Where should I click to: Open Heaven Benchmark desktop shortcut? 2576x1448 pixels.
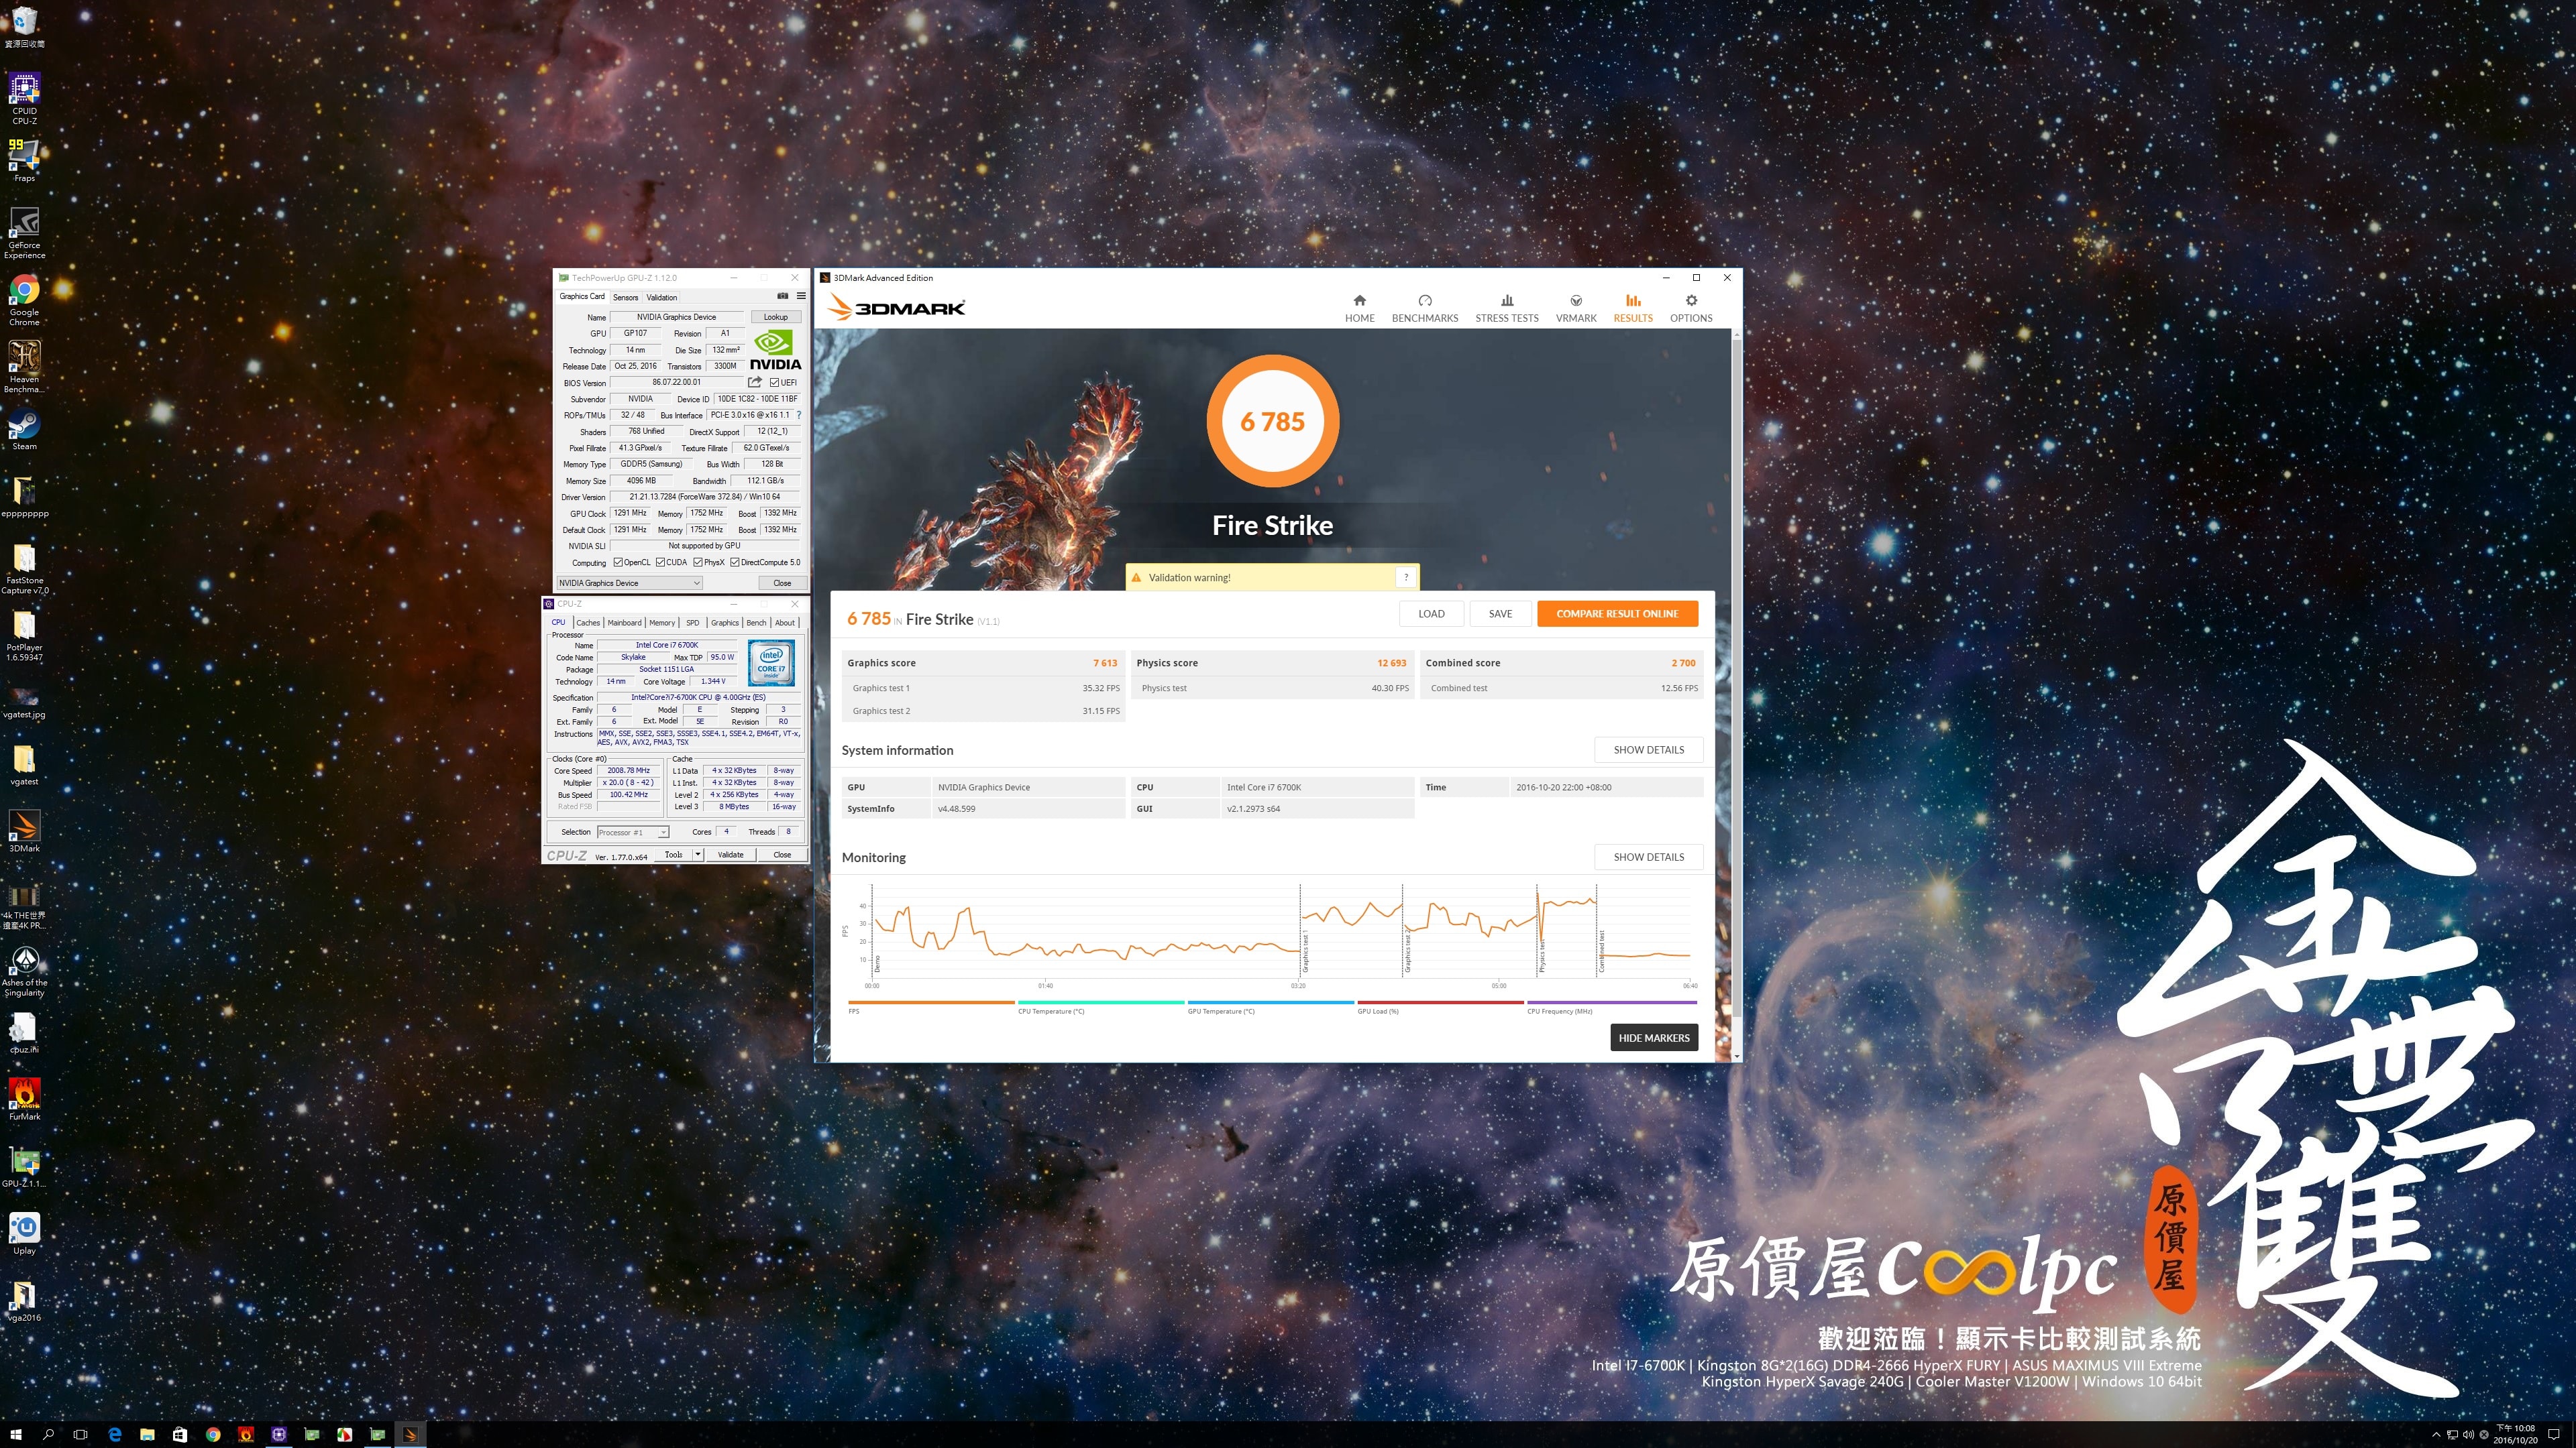24,366
